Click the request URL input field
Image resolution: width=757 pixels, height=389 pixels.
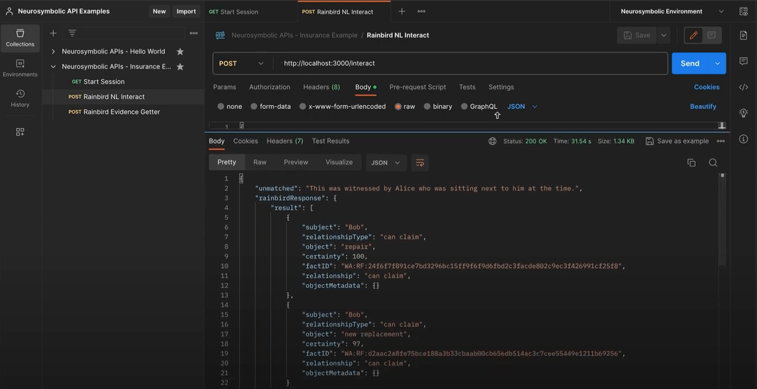pos(470,63)
